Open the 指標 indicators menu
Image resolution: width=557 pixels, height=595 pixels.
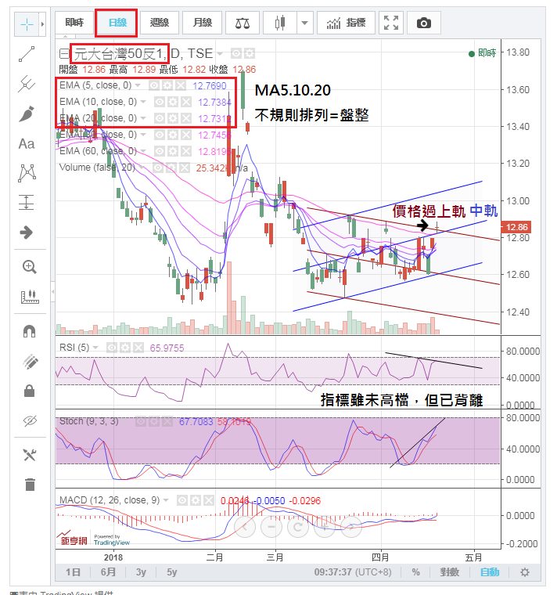tap(347, 23)
